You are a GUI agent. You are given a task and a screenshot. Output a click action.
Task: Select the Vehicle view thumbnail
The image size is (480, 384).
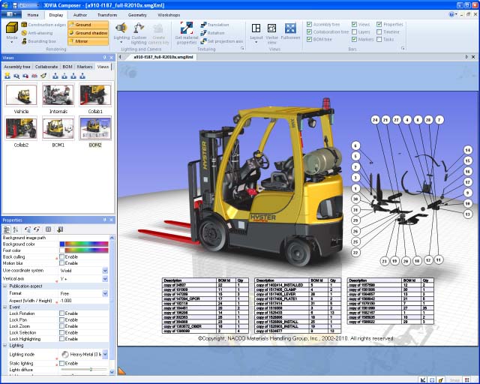click(x=21, y=95)
